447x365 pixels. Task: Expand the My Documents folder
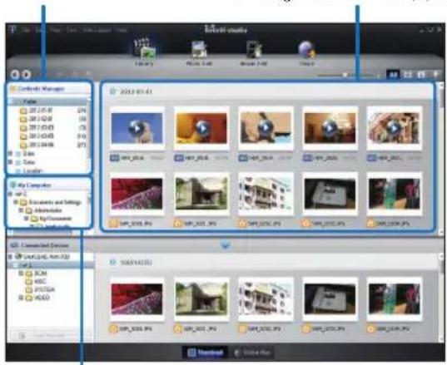[x=27, y=219]
